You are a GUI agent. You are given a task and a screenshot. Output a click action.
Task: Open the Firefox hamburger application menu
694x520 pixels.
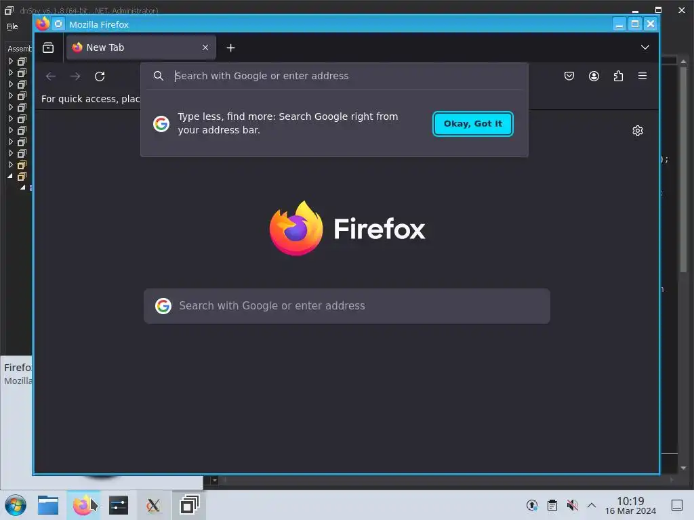click(642, 76)
